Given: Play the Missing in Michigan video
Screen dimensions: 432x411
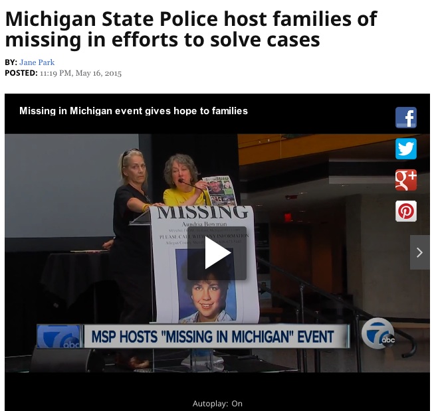Looking at the screenshot, I should [x=217, y=253].
